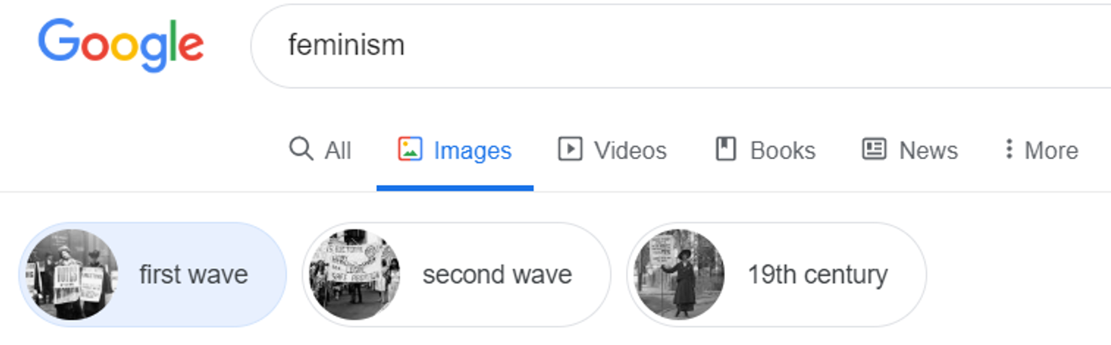
Task: Click the second wave protest thumbnail
Action: tap(352, 275)
